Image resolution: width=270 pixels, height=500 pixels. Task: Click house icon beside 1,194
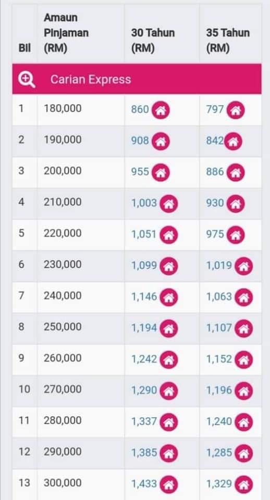pos(168,329)
